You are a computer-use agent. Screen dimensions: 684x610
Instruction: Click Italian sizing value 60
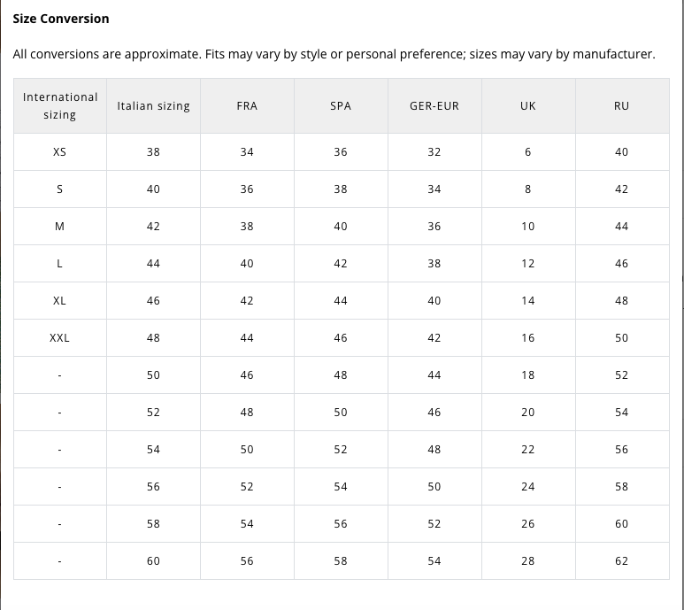[x=153, y=561]
